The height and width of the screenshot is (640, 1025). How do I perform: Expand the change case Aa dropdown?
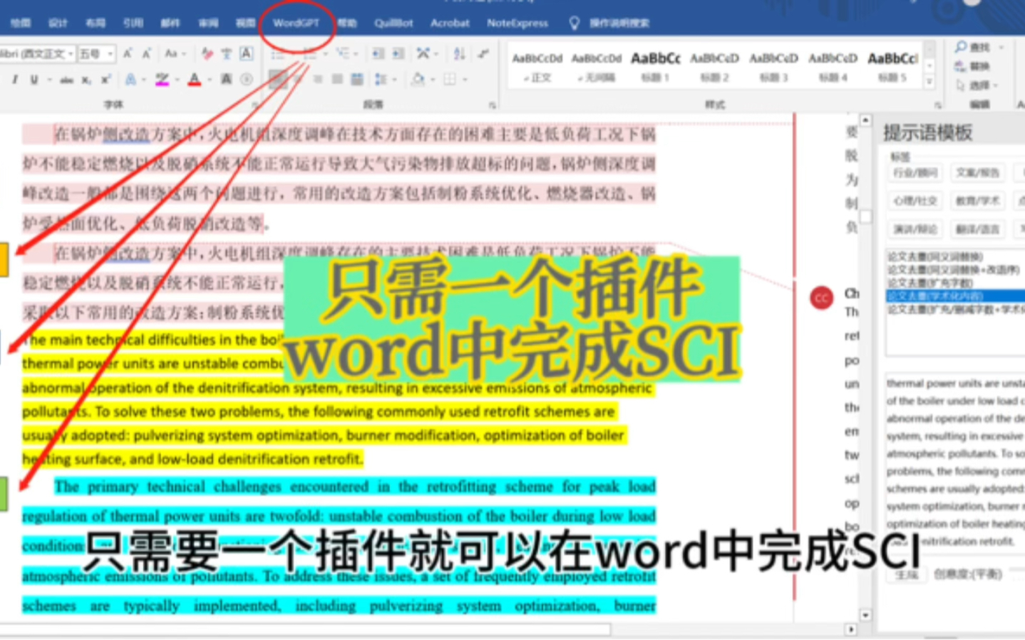click(x=183, y=54)
